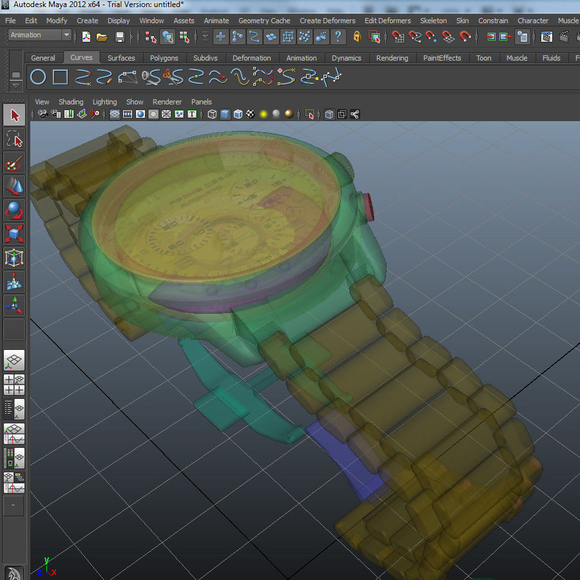The height and width of the screenshot is (580, 580).
Task: Open the Skeleton menu
Action: tap(433, 21)
